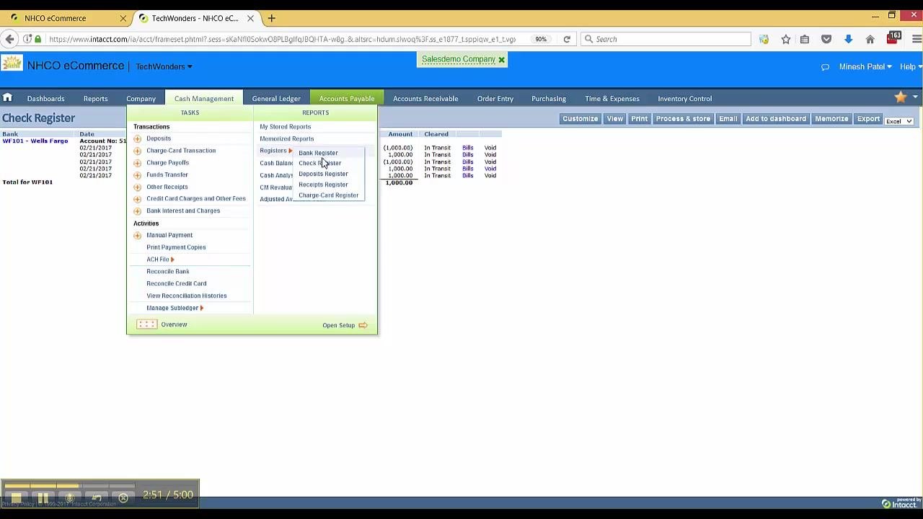Open the Help dropdown menu
The image size is (923, 519).
coord(911,66)
